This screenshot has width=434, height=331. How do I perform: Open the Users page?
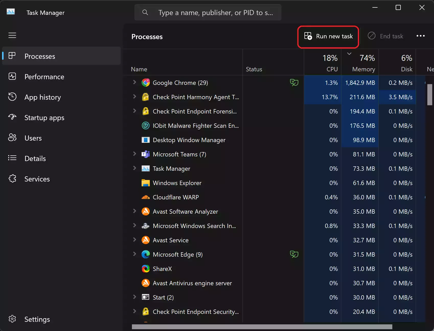click(61, 138)
